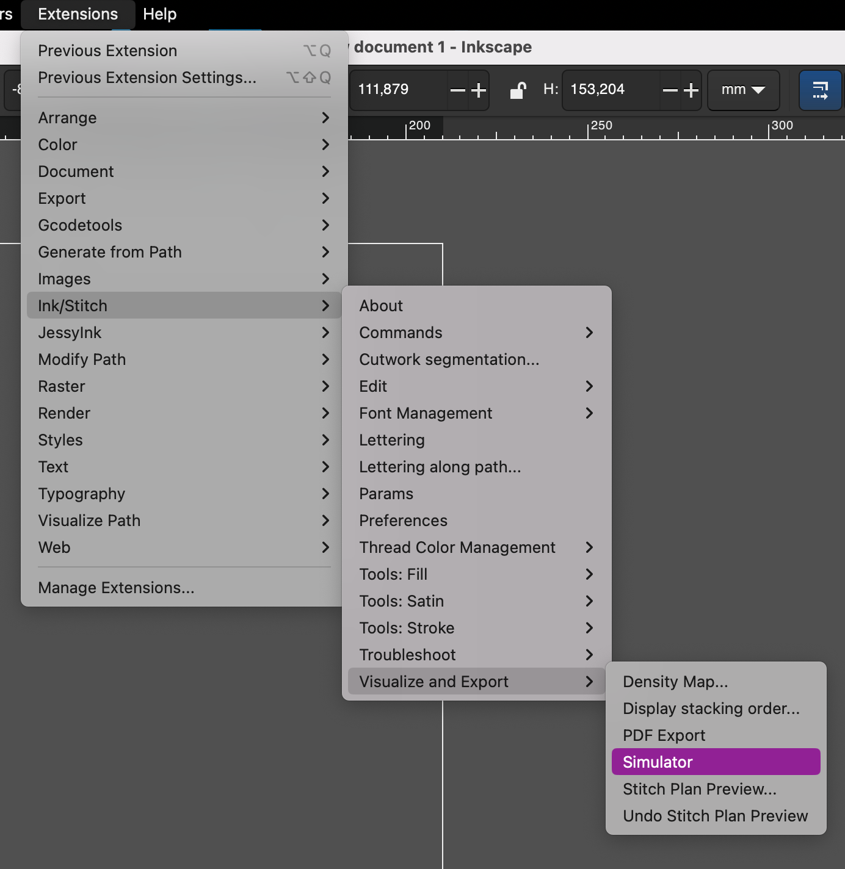Choose Cutwork segmentation...

tap(477, 359)
